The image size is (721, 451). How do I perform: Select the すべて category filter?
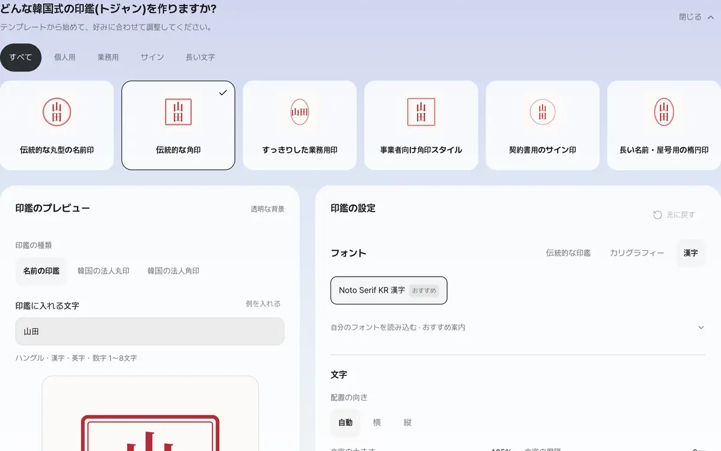click(x=21, y=57)
